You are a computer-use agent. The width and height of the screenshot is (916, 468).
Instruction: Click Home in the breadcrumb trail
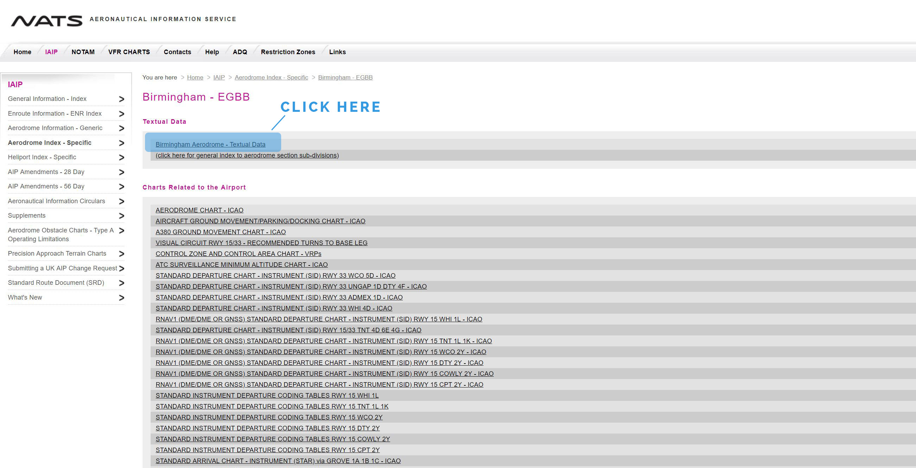coord(195,77)
